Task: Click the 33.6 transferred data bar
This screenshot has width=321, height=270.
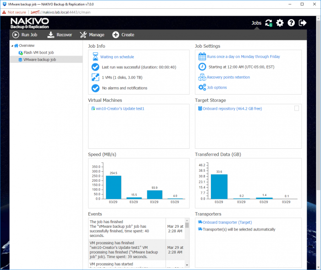Action: (219, 186)
